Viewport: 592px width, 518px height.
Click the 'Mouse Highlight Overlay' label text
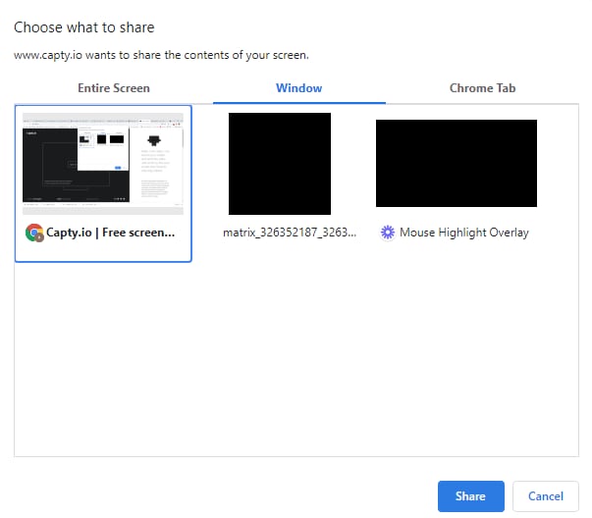click(x=464, y=233)
